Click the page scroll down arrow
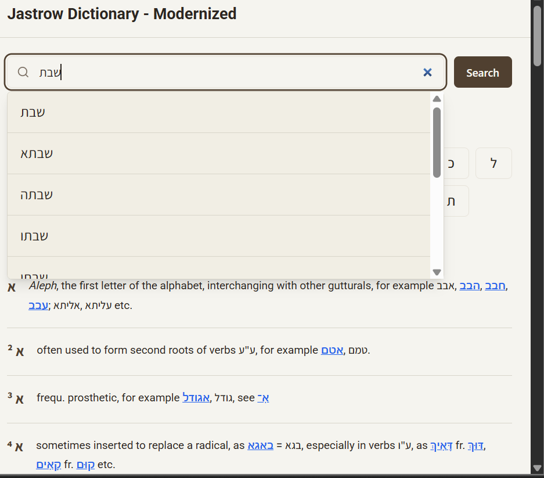Image resolution: width=544 pixels, height=478 pixels. (x=538, y=468)
